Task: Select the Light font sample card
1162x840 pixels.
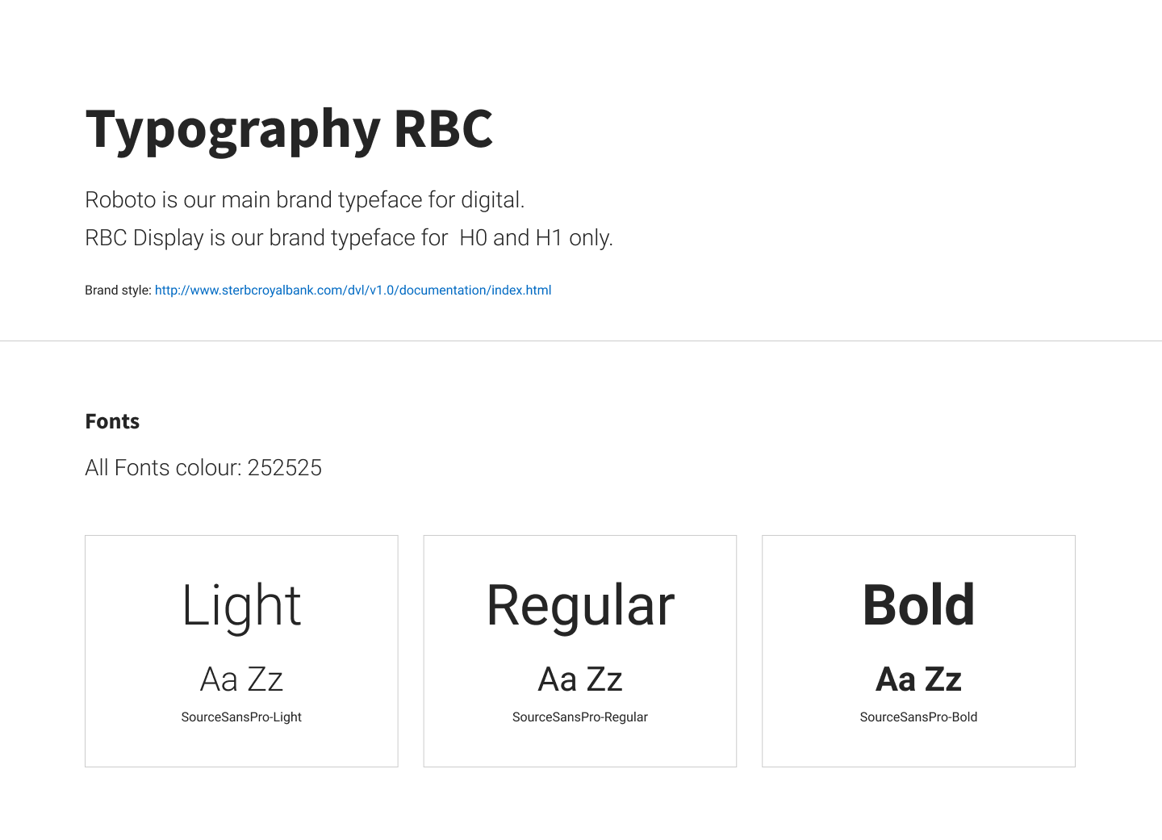Action: 241,651
